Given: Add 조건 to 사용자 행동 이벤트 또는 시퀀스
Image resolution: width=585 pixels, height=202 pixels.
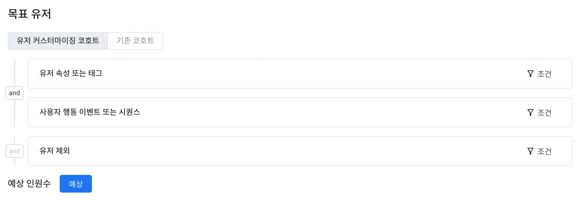Looking at the screenshot, I should click(539, 112).
